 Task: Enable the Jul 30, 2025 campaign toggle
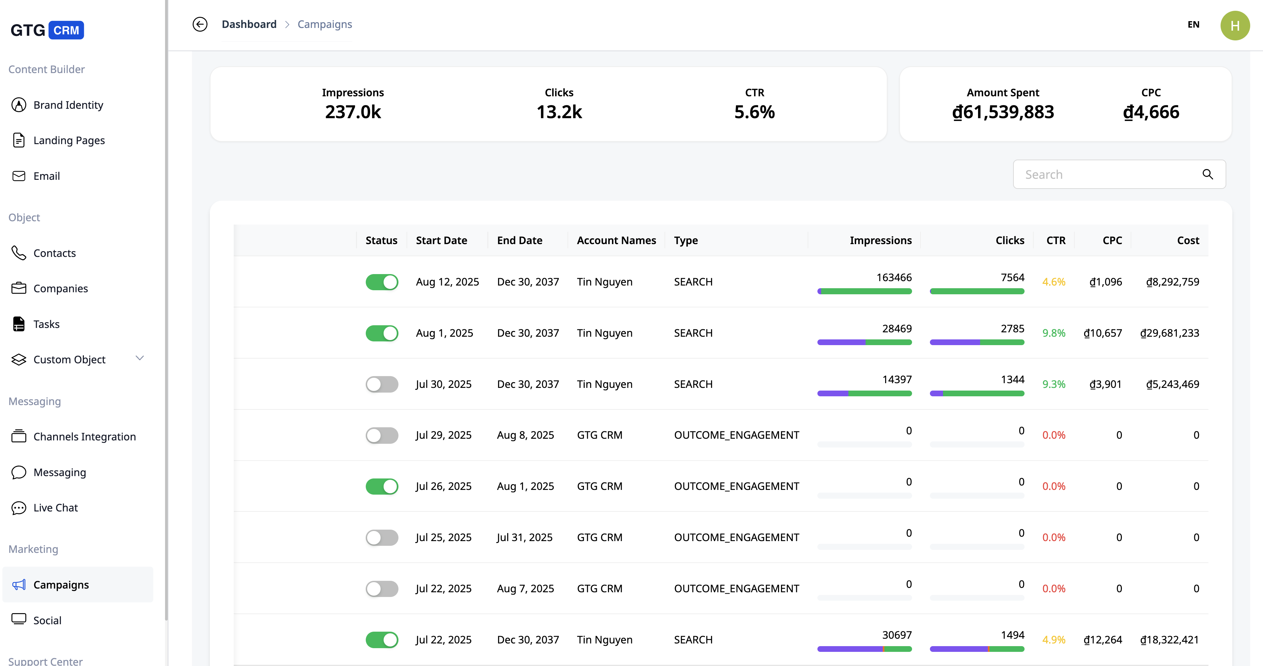[382, 384]
